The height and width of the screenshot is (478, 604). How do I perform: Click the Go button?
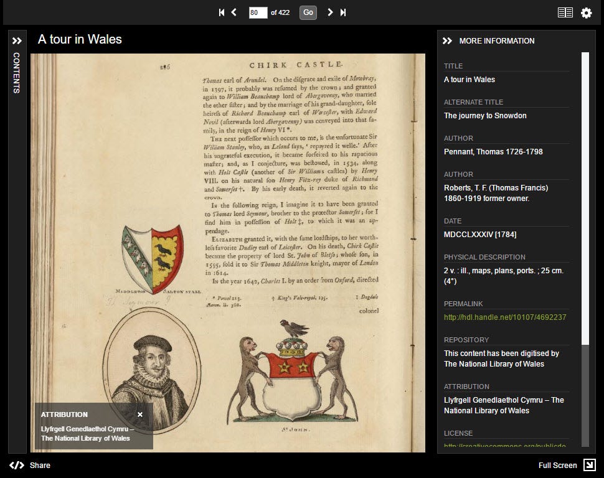point(308,12)
